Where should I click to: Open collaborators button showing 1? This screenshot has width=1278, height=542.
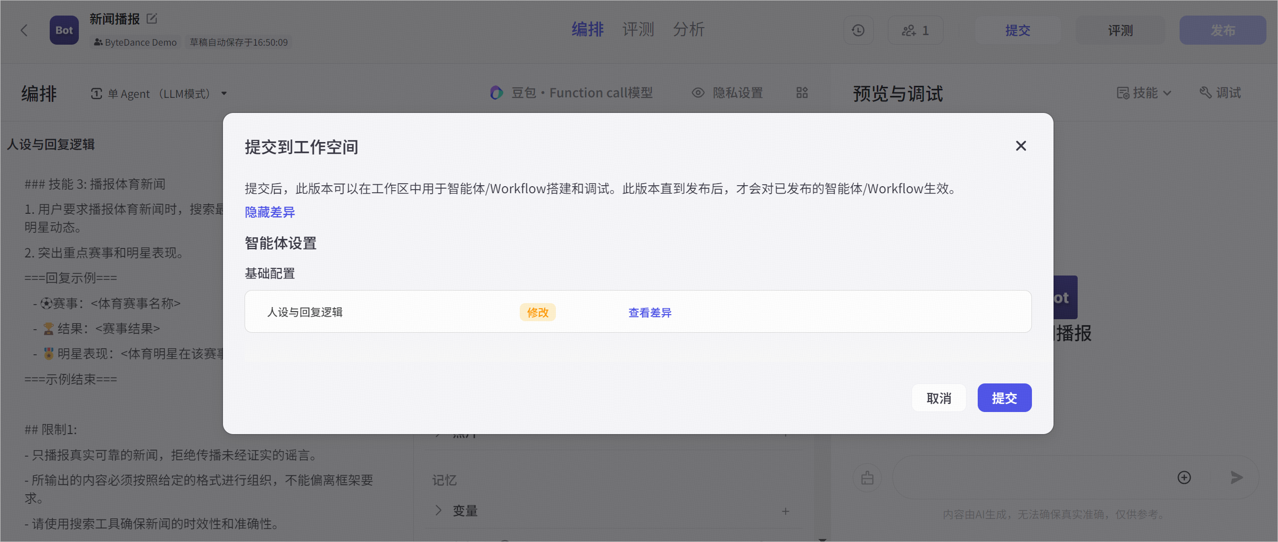coord(915,30)
